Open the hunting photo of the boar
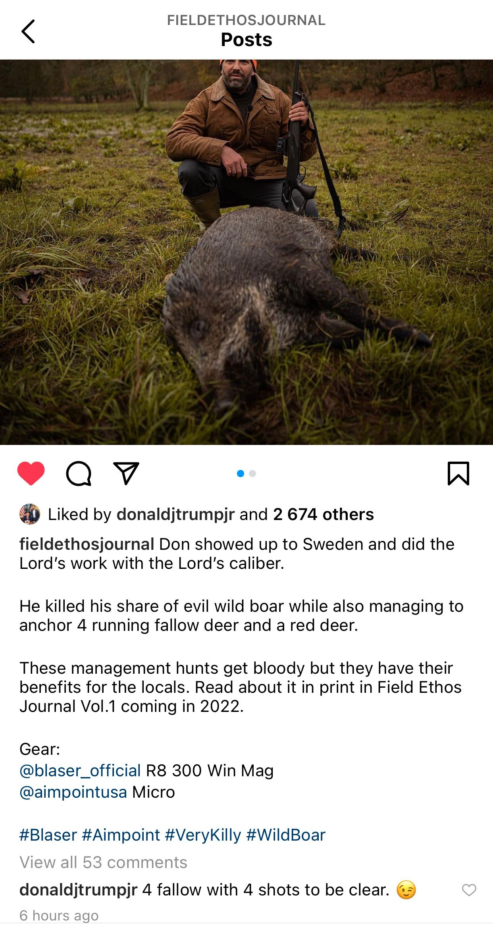 [246, 252]
